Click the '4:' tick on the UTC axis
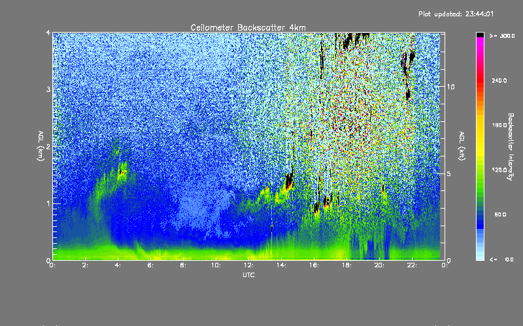523x326 pixels. pos(118,265)
